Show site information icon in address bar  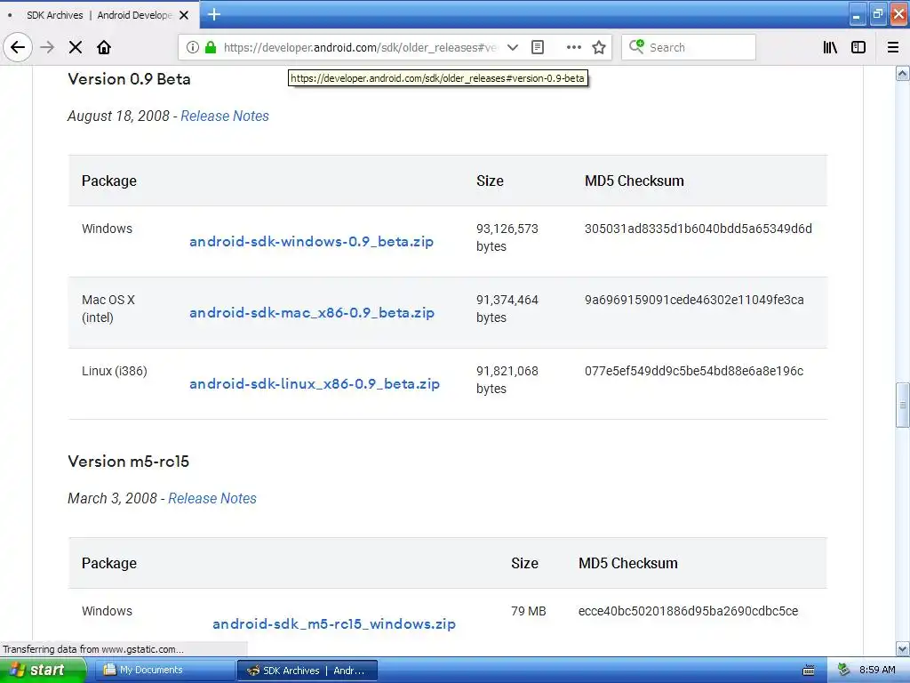pos(193,47)
